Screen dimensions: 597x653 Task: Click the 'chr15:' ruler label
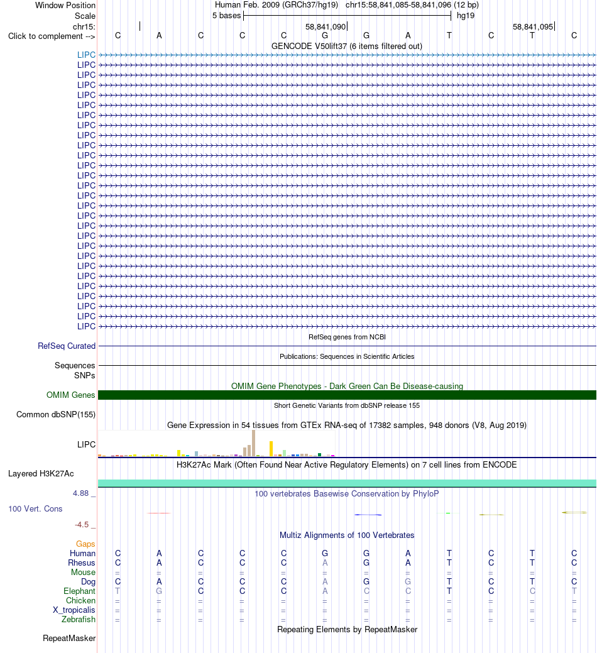point(84,26)
